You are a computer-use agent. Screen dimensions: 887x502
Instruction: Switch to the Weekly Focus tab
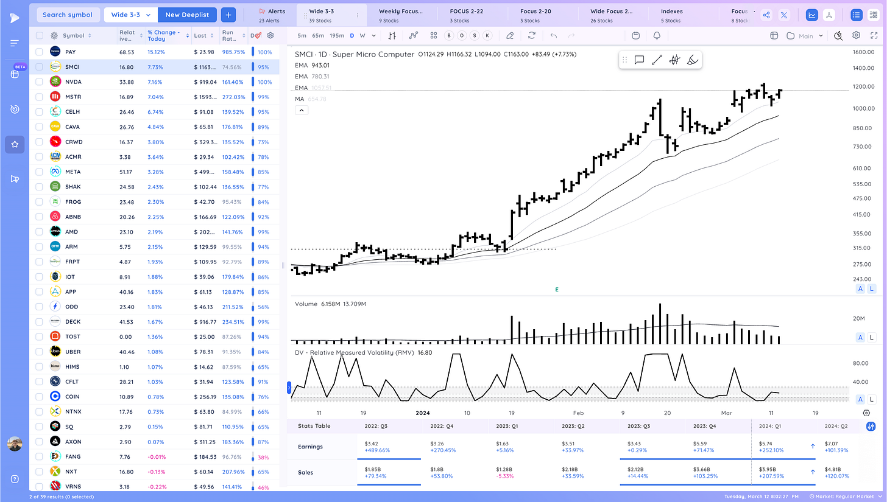click(401, 15)
